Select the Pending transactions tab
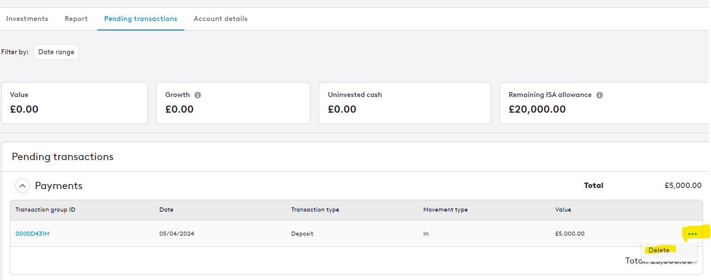The height and width of the screenshot is (280, 711). (141, 19)
